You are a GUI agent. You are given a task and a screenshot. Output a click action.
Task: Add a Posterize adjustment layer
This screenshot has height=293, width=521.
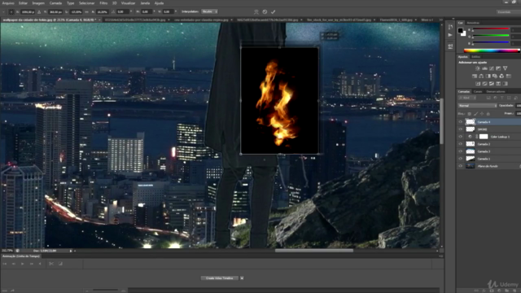[x=485, y=84]
